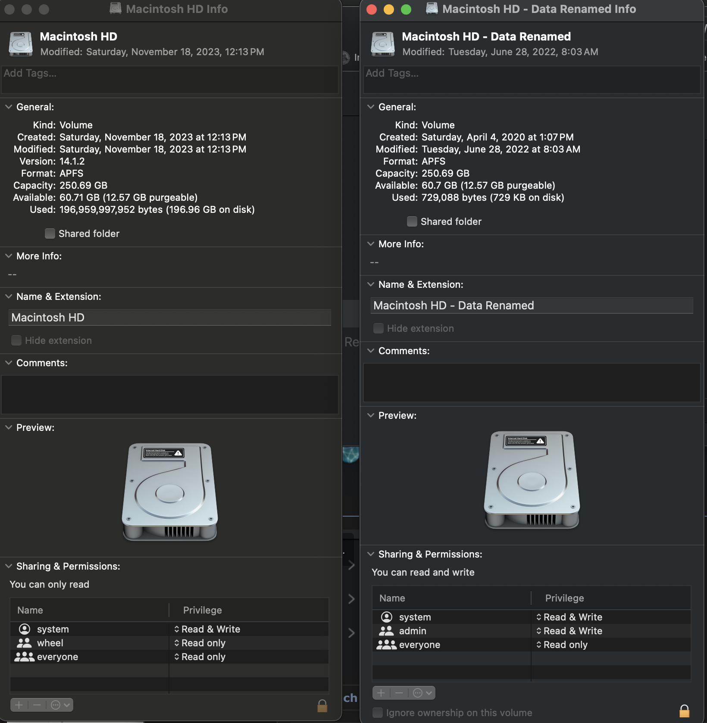Collapse More Info section in Data Renamed window
Screen dimensions: 707x723
tap(371, 244)
